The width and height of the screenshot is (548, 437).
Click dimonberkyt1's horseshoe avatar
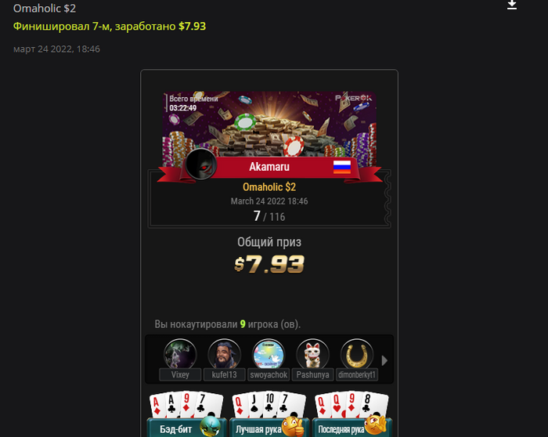click(x=356, y=355)
